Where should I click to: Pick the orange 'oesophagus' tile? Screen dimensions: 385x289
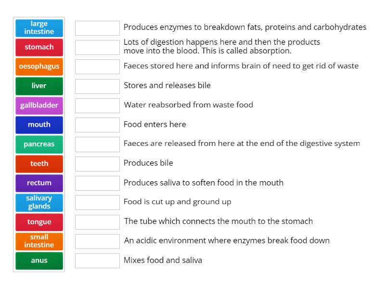pos(39,66)
